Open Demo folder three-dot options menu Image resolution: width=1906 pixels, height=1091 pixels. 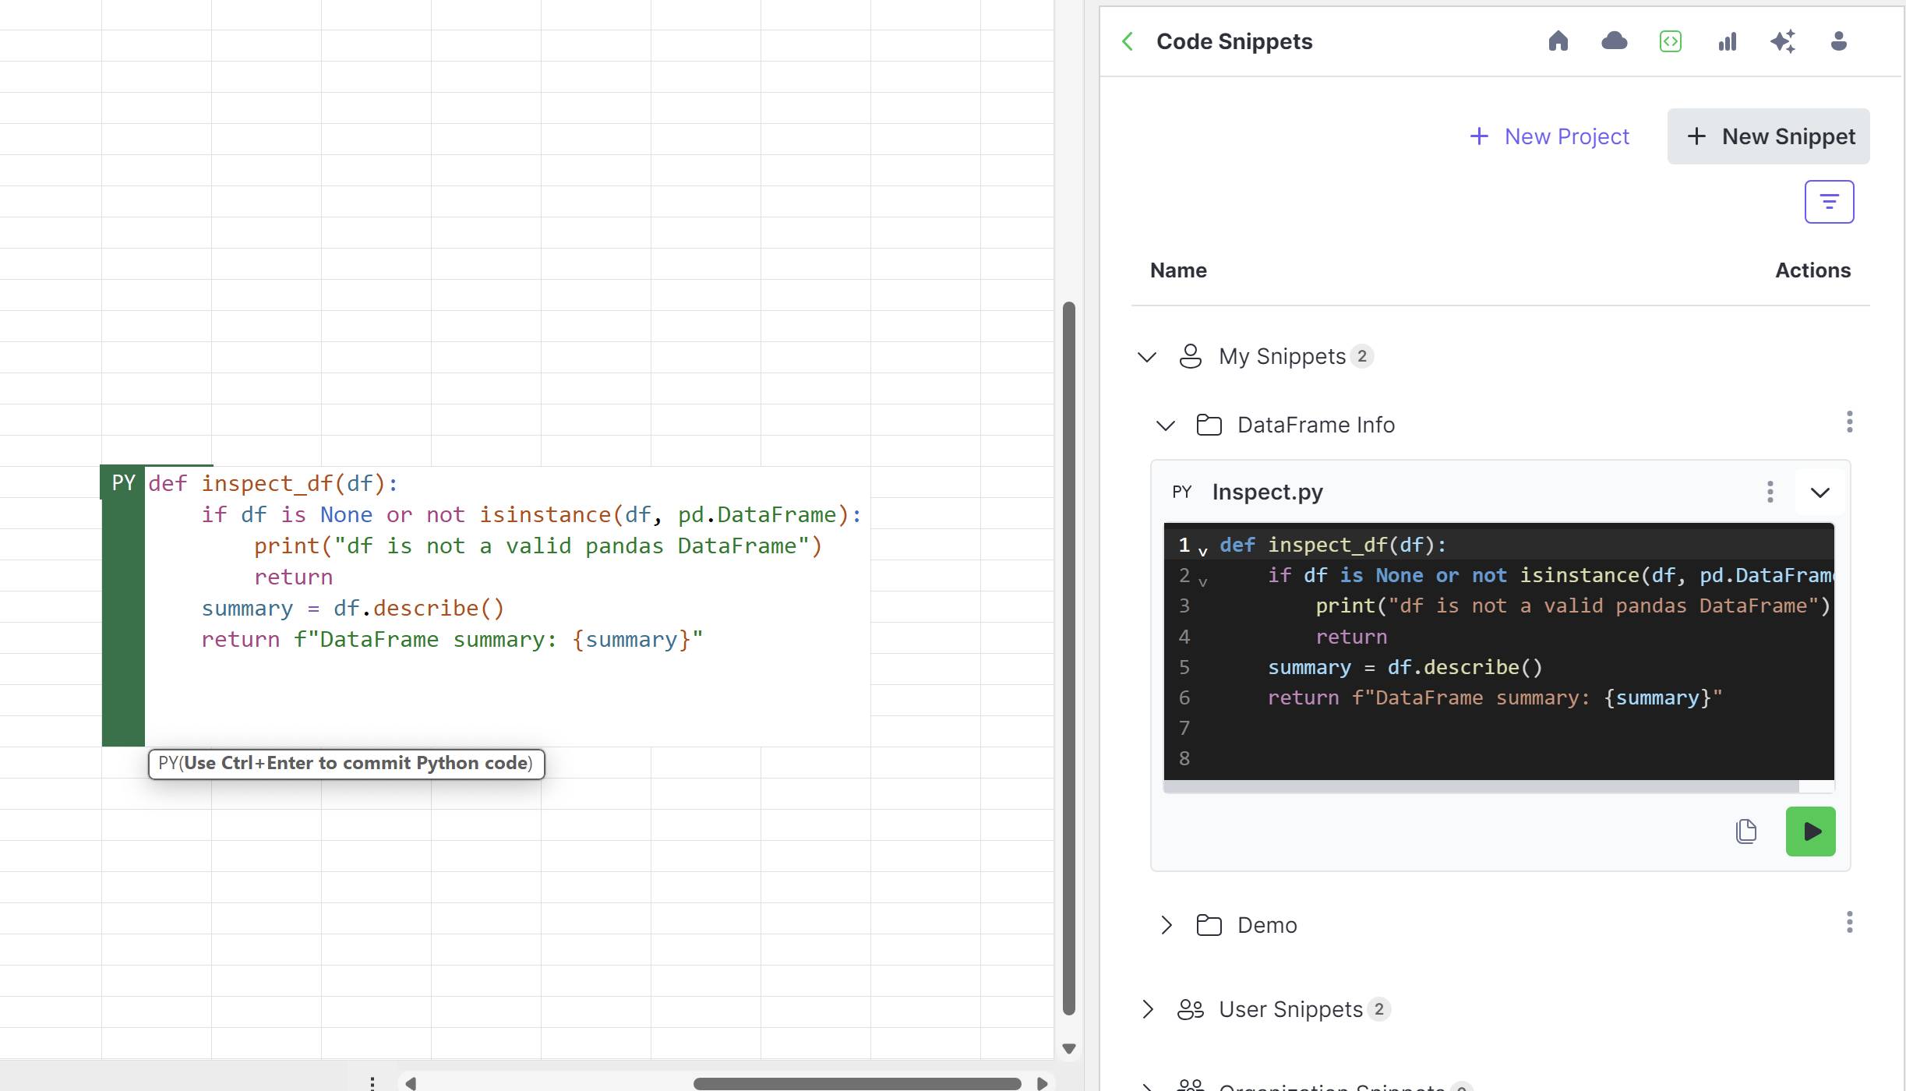tap(1849, 923)
